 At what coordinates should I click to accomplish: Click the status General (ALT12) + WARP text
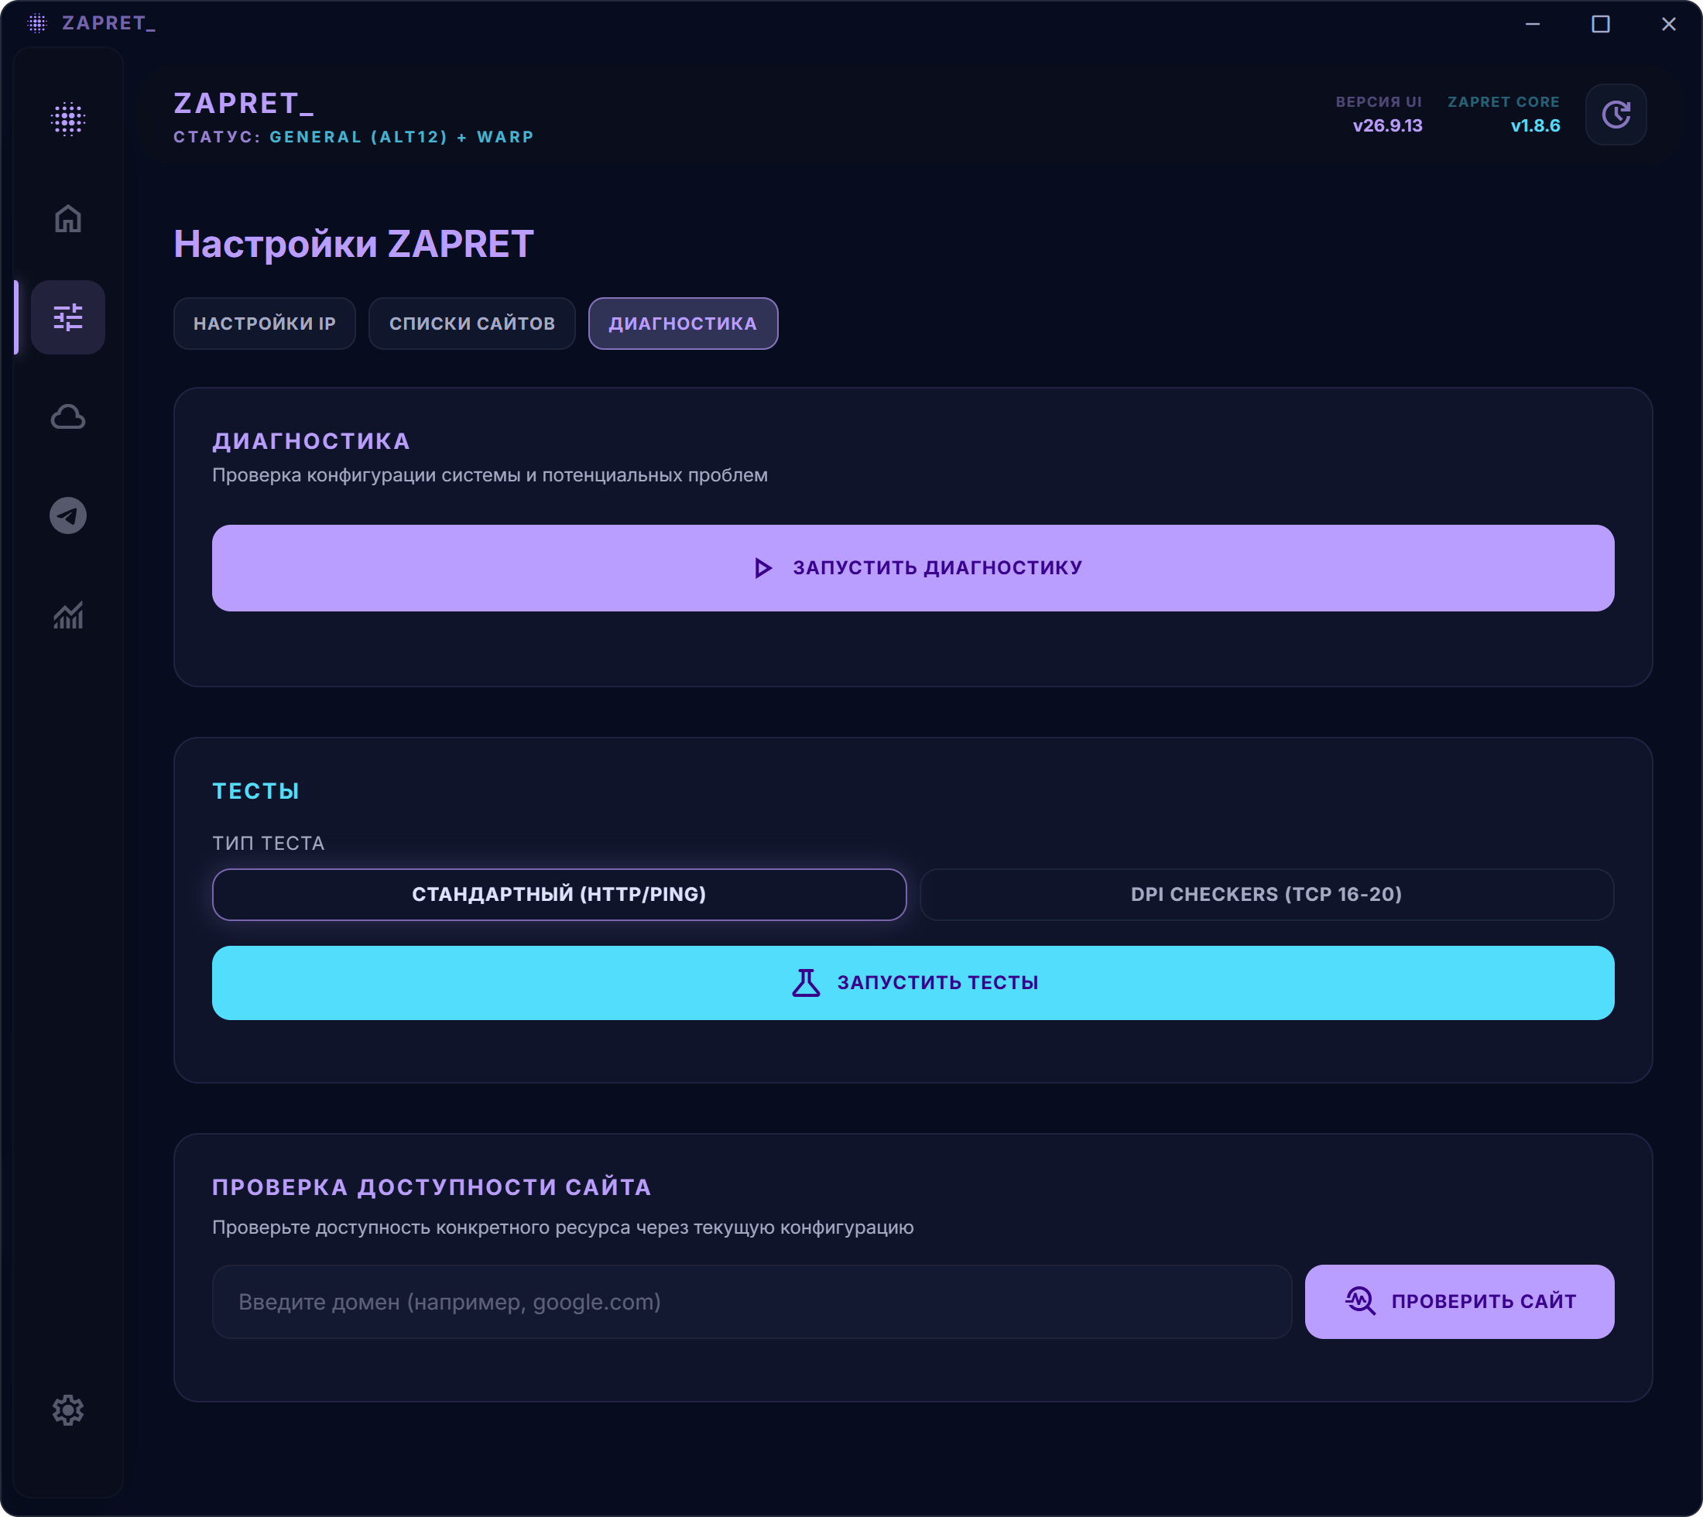pos(402,137)
